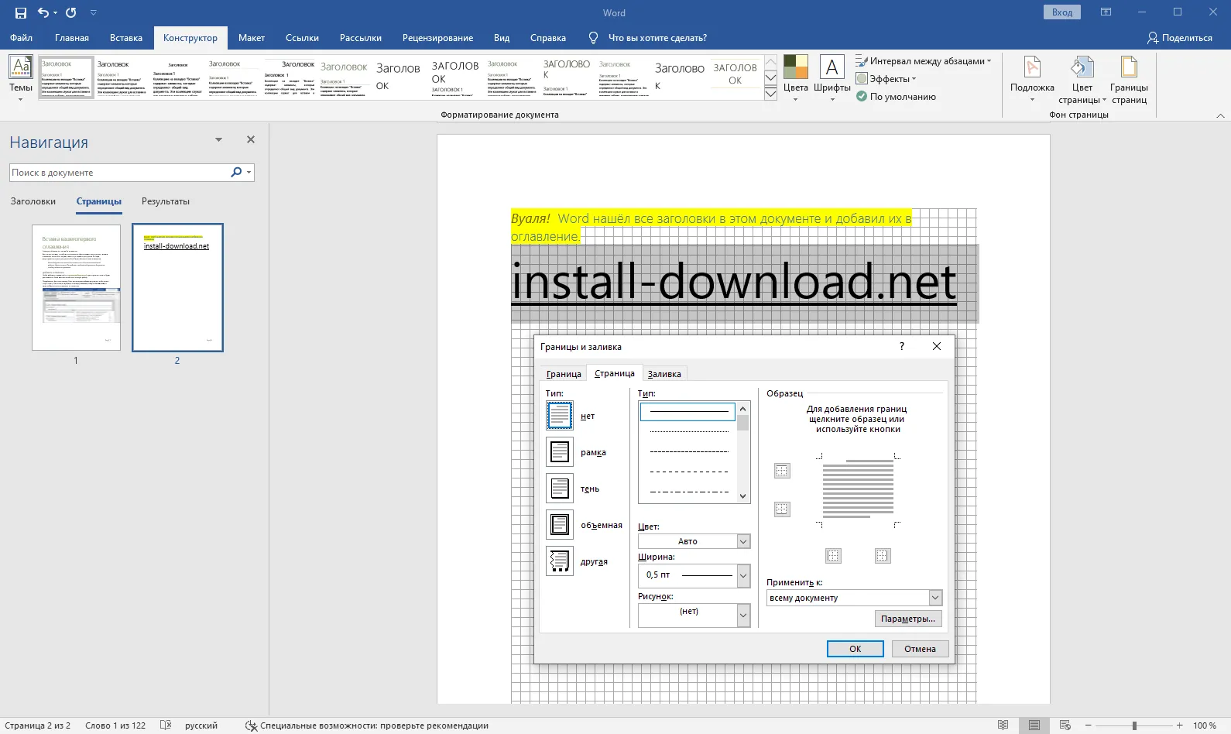Viewport: 1231px width, 734px height.
Task: Pick the 'объемная' 3-D border icon
Action: pos(560,525)
